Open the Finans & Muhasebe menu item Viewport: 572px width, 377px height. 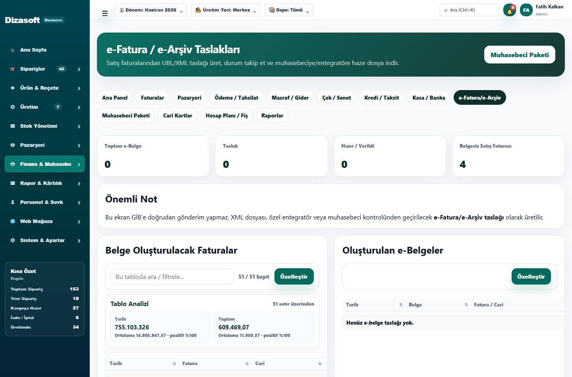[x=44, y=164]
